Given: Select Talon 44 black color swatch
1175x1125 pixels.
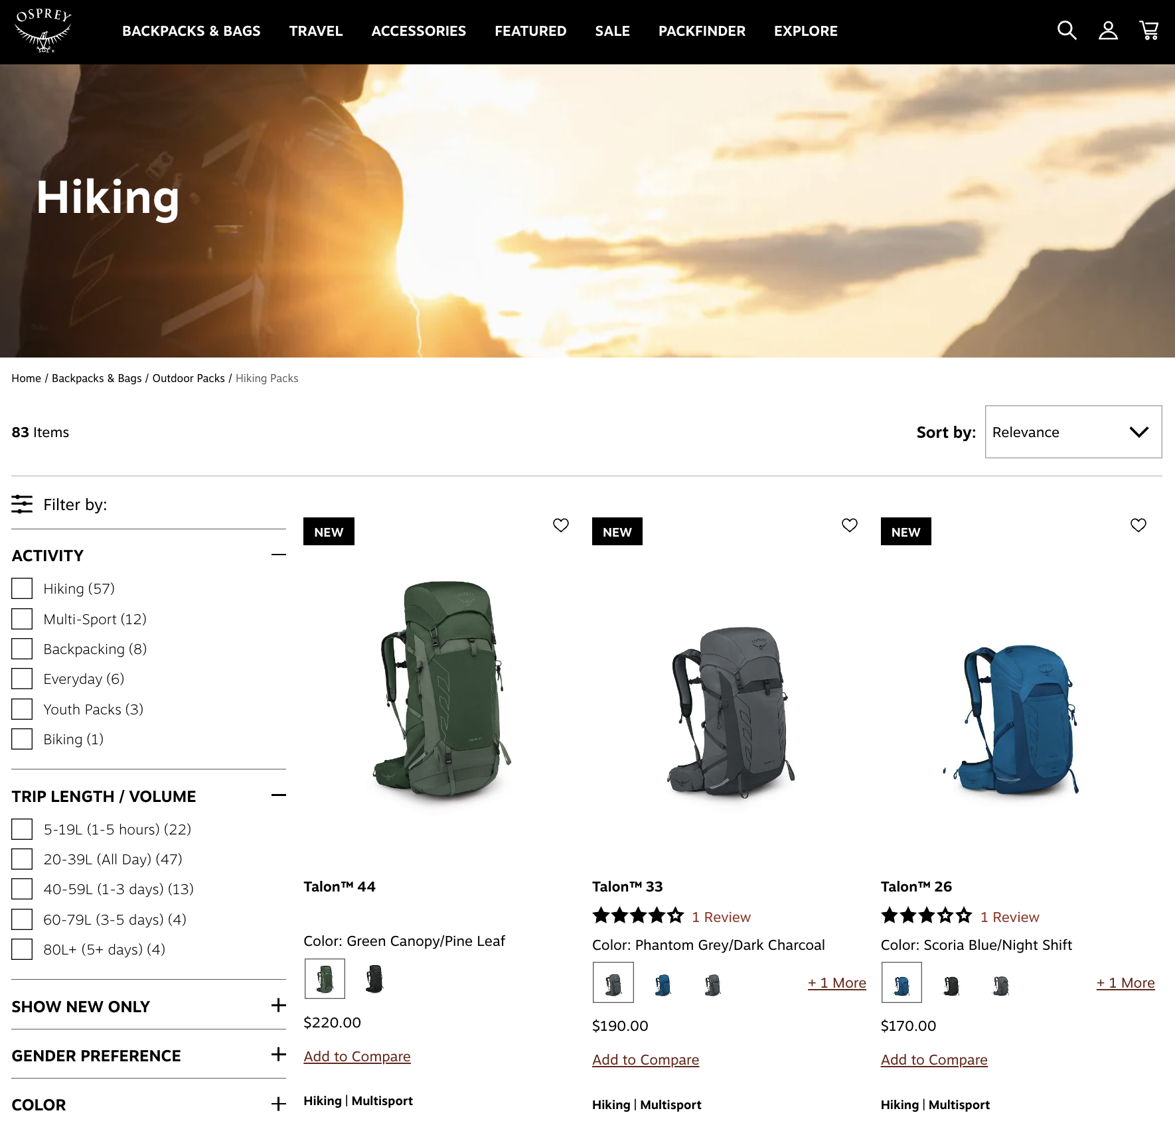Looking at the screenshot, I should tap(374, 978).
